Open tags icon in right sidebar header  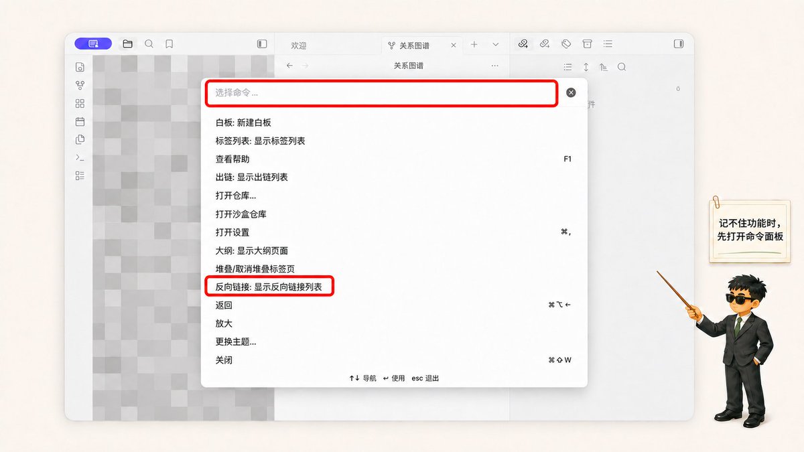pyautogui.click(x=566, y=44)
